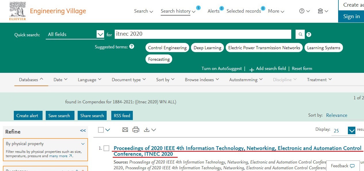Print selected records with printer icon
364x171 pixels.
pyautogui.click(x=136, y=130)
